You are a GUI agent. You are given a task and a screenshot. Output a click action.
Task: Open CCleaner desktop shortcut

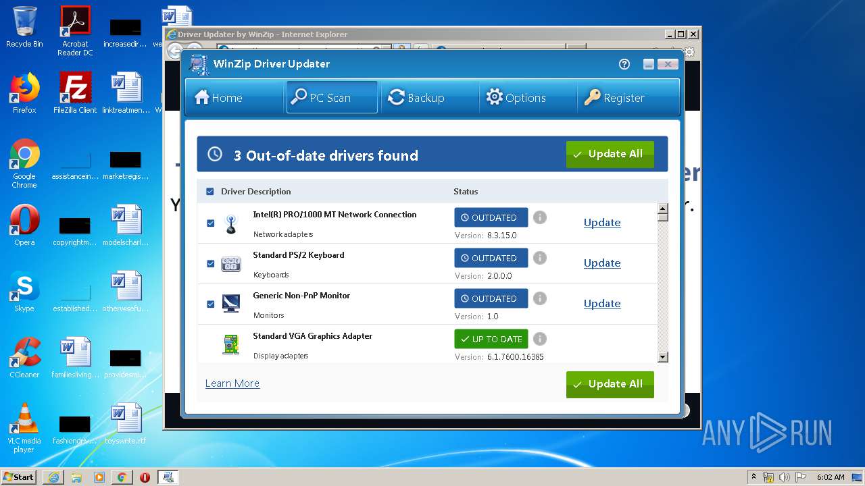click(x=24, y=358)
